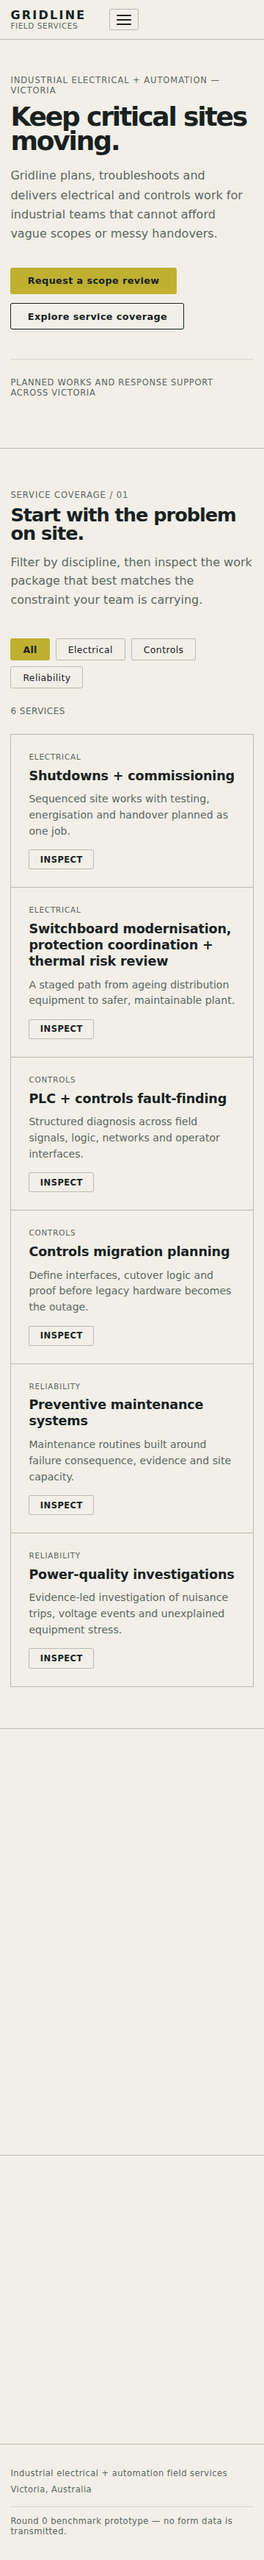
Task: Inspect Preventive maintenance systems service
Action: click(62, 1505)
